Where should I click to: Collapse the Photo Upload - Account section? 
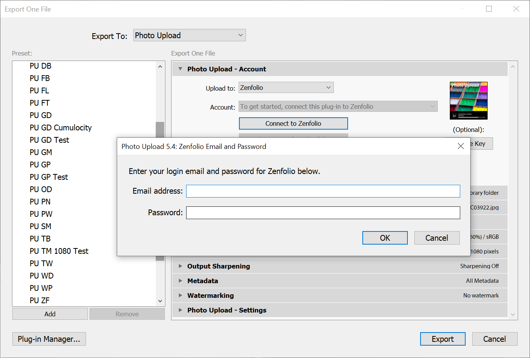click(x=180, y=69)
